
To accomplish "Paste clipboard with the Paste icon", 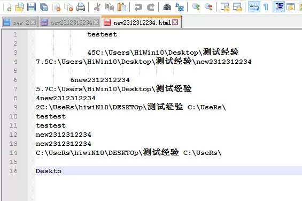I will [122, 7].
